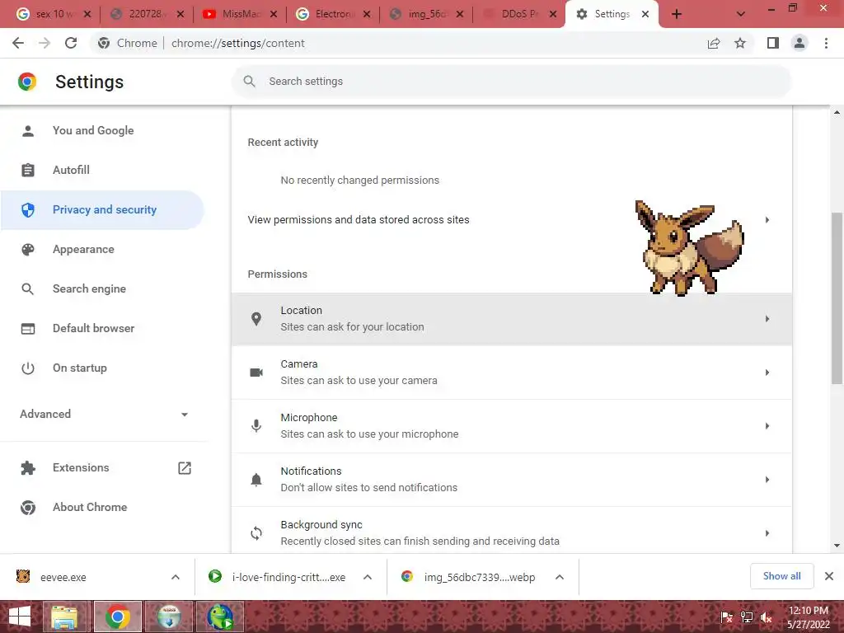Click the Background sync icon
The width and height of the screenshot is (844, 633).
[256, 533]
